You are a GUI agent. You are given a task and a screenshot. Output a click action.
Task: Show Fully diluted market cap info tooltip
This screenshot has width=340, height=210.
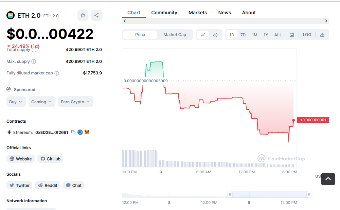pos(57,73)
